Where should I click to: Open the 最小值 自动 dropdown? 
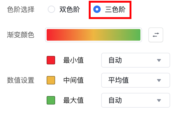click(135, 60)
